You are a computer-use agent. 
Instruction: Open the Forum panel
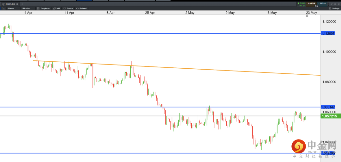click(x=68, y=8)
